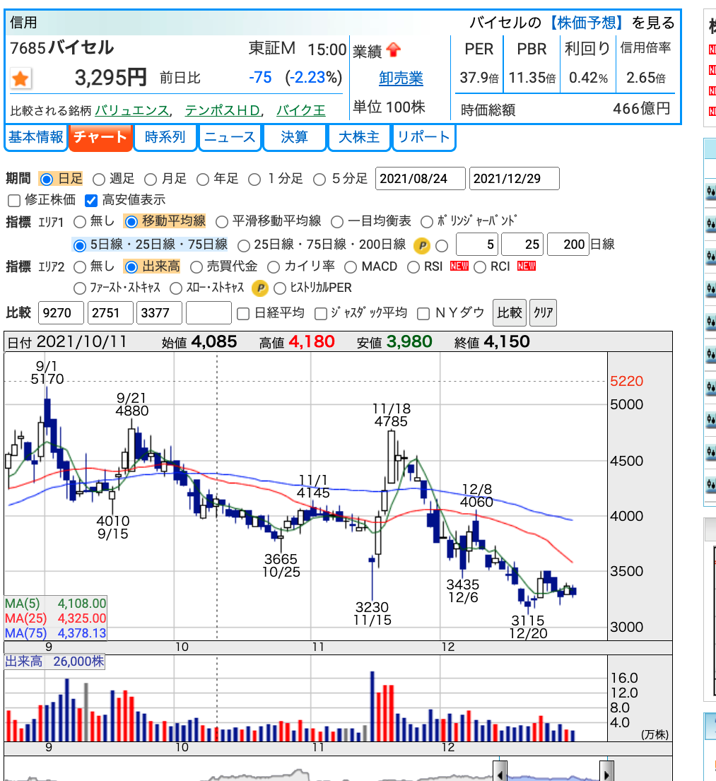This screenshot has height=781, width=716.
Task: Select the 週足 period radio button
Action: click(99, 180)
